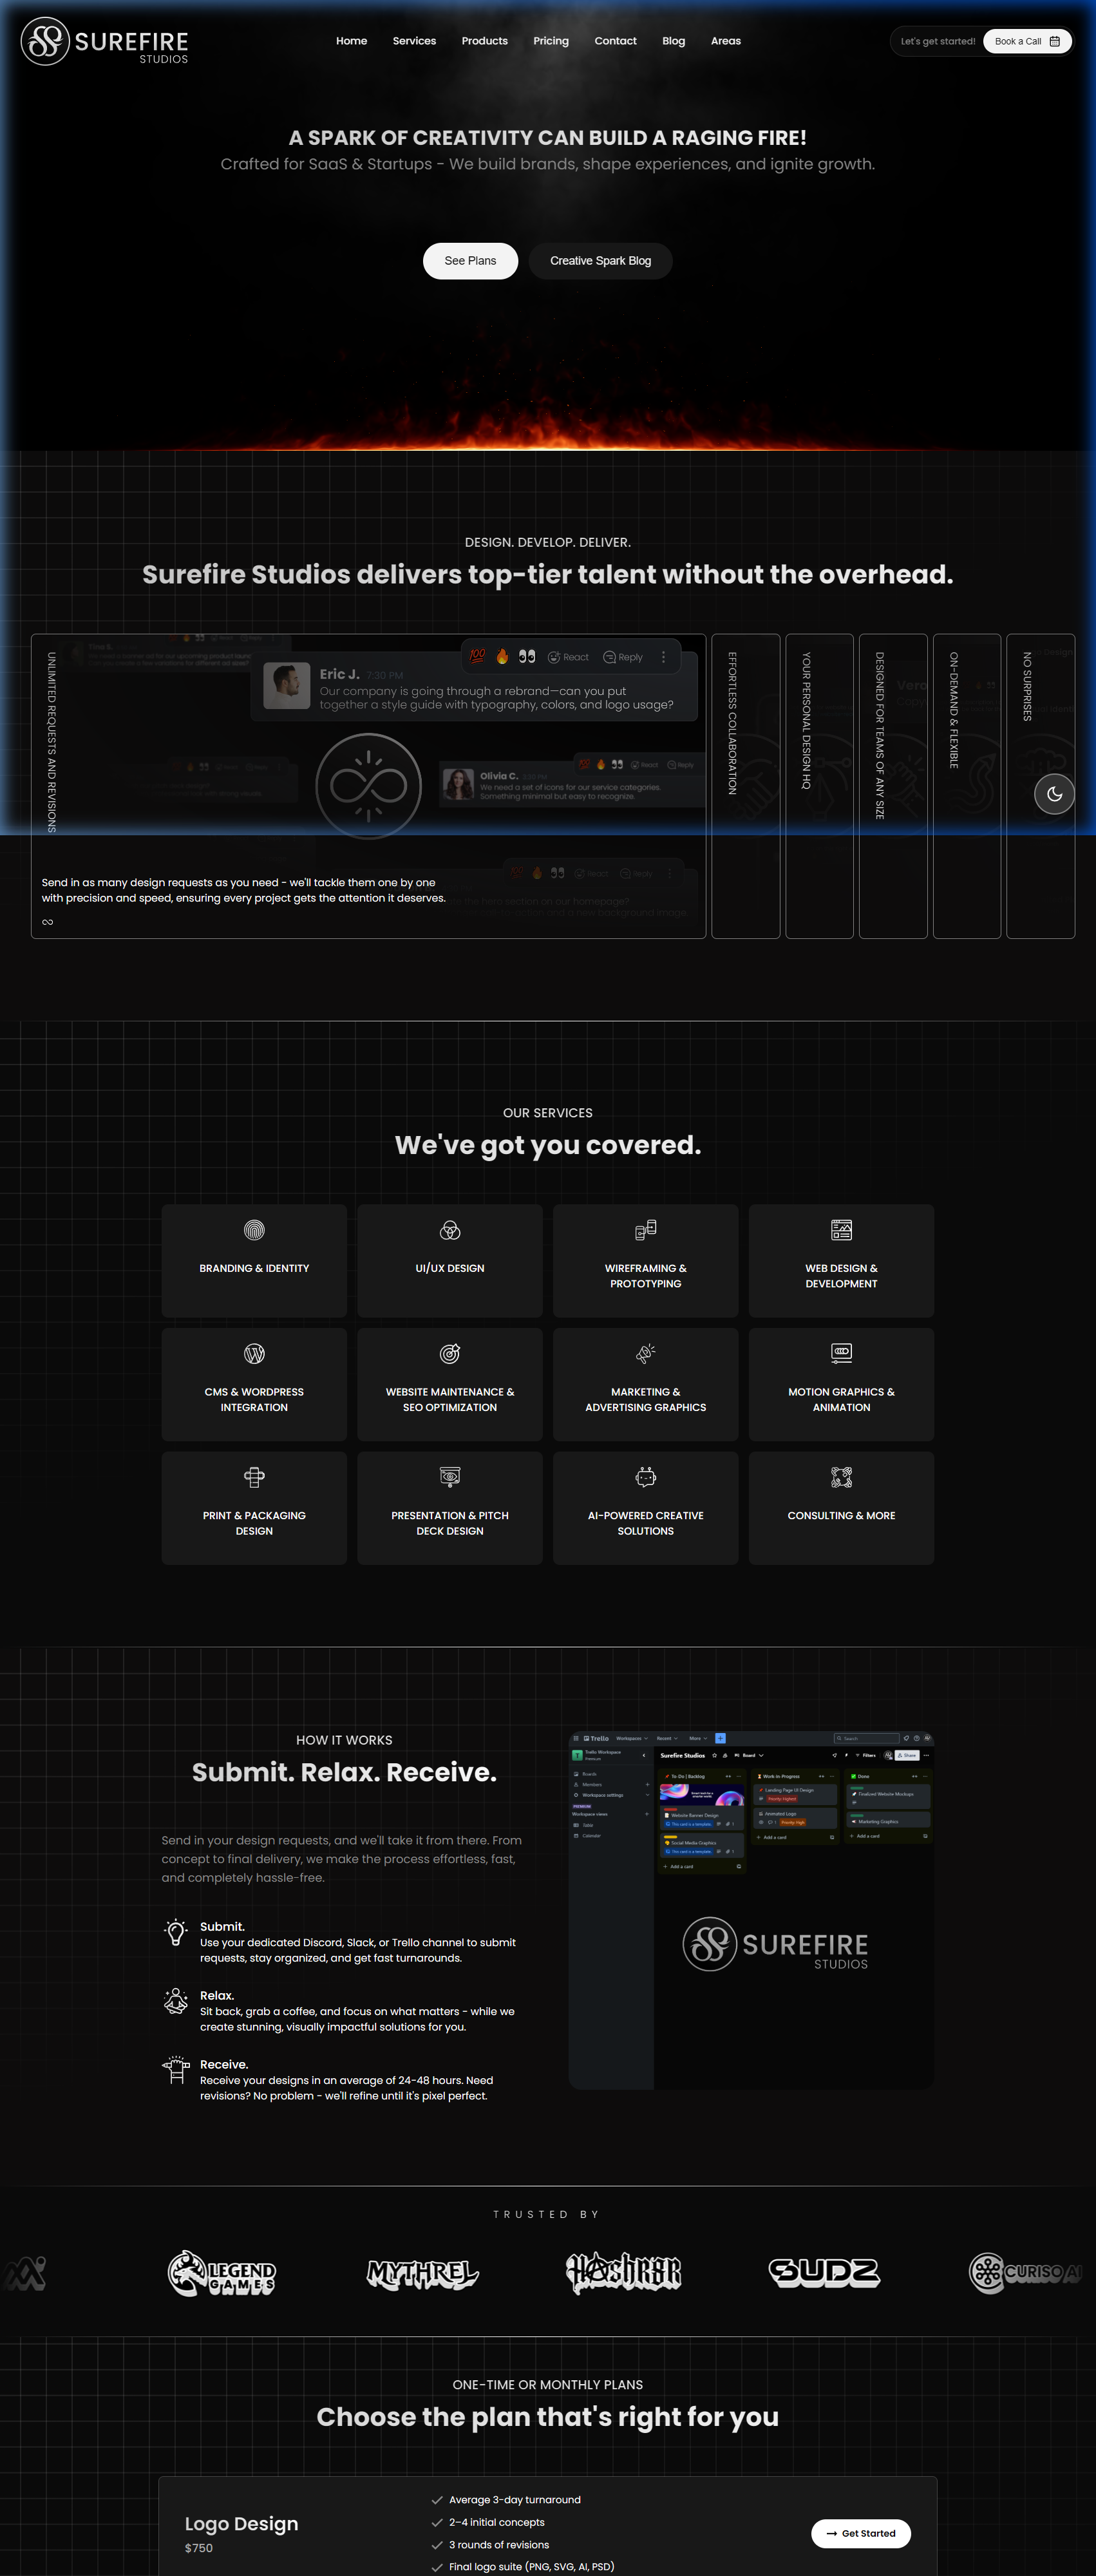Image resolution: width=1096 pixels, height=2576 pixels.
Task: Click Eric J.'s avatar photo
Action: [x=286, y=685]
